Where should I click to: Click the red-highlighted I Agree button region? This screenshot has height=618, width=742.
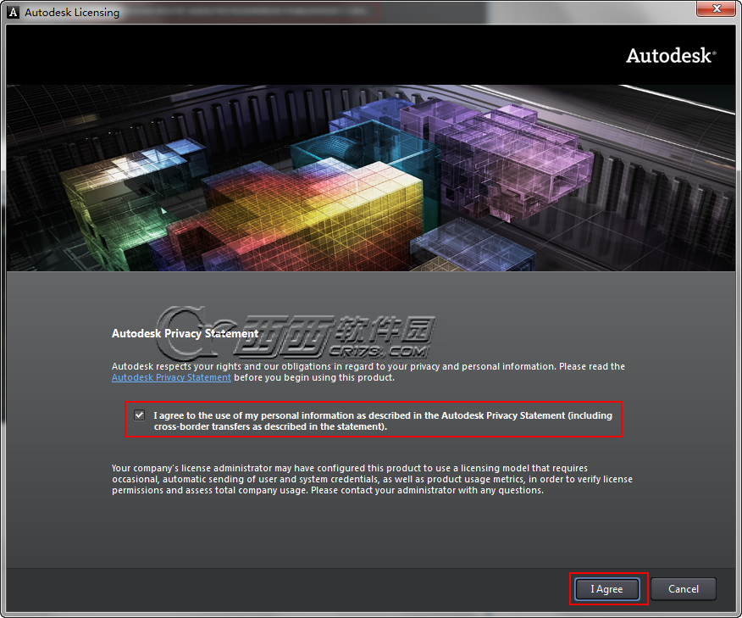click(606, 588)
